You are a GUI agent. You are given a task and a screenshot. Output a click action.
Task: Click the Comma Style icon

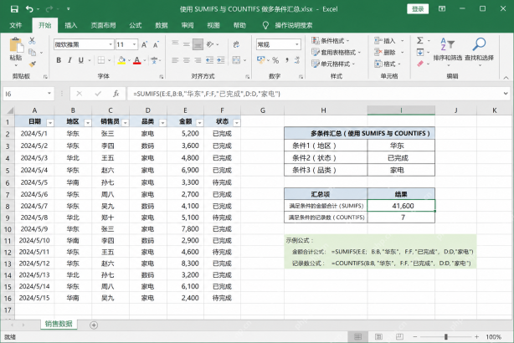point(287,60)
